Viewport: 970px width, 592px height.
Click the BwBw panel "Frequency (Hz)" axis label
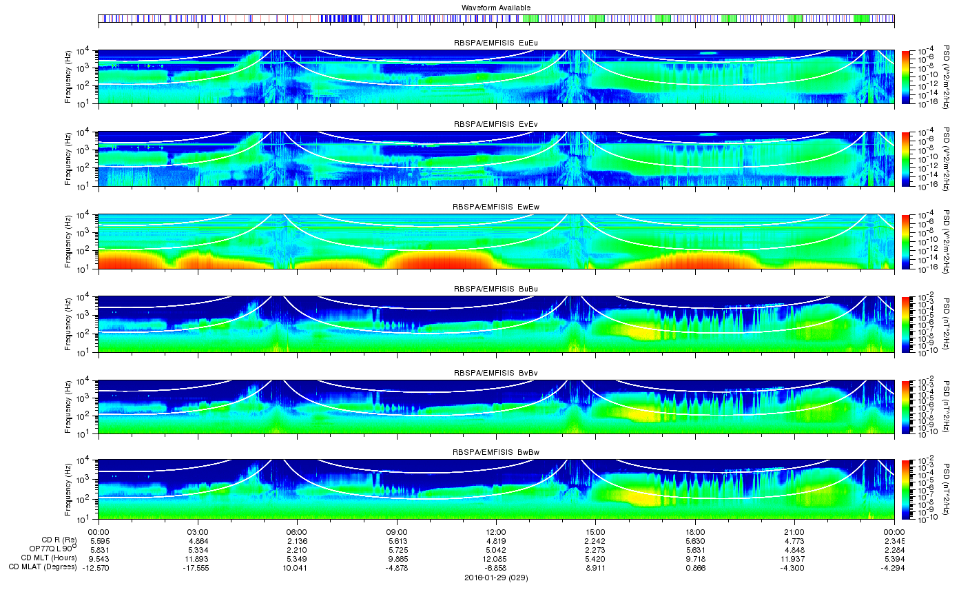(68, 489)
